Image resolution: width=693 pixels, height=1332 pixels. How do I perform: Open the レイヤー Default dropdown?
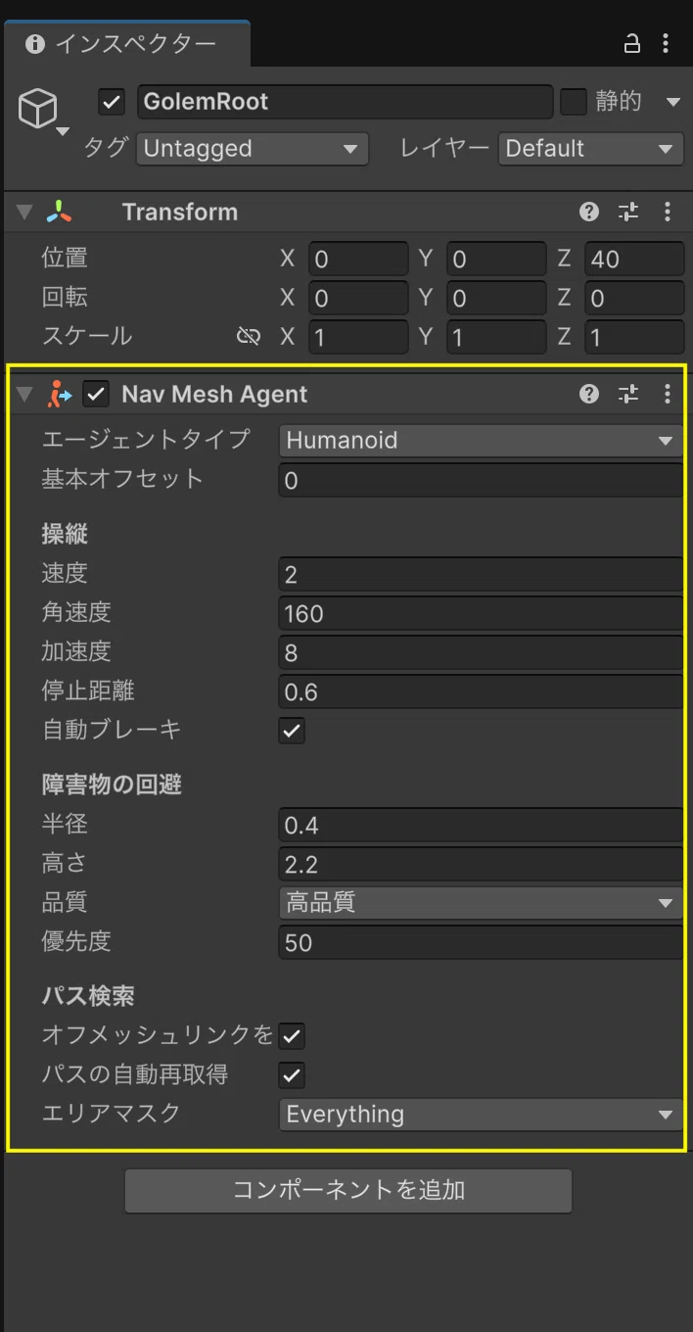[x=590, y=149]
